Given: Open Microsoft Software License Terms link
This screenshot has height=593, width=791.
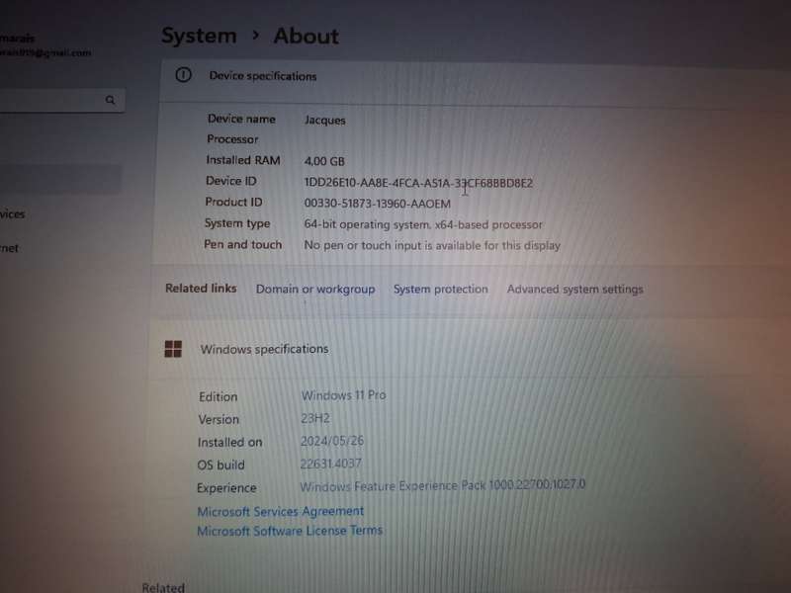Looking at the screenshot, I should pos(290,531).
